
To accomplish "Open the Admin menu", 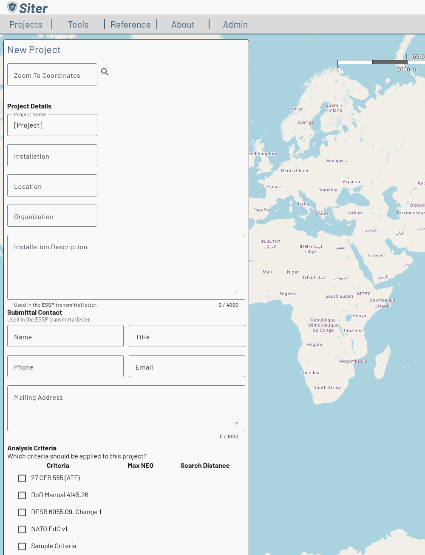I will [x=235, y=25].
